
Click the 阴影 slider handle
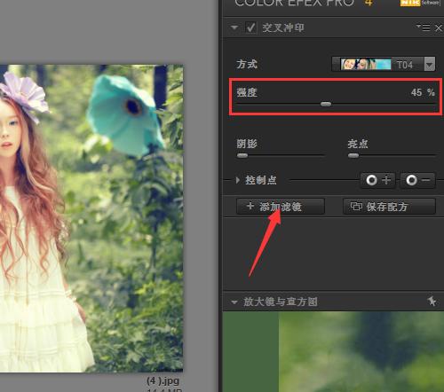[242, 155]
